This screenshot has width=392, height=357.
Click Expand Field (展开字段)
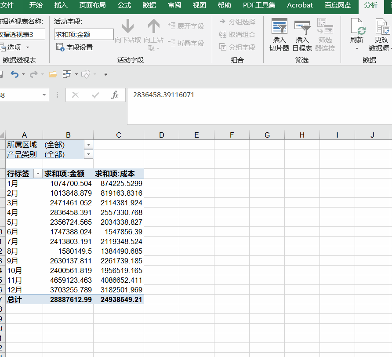tap(186, 26)
